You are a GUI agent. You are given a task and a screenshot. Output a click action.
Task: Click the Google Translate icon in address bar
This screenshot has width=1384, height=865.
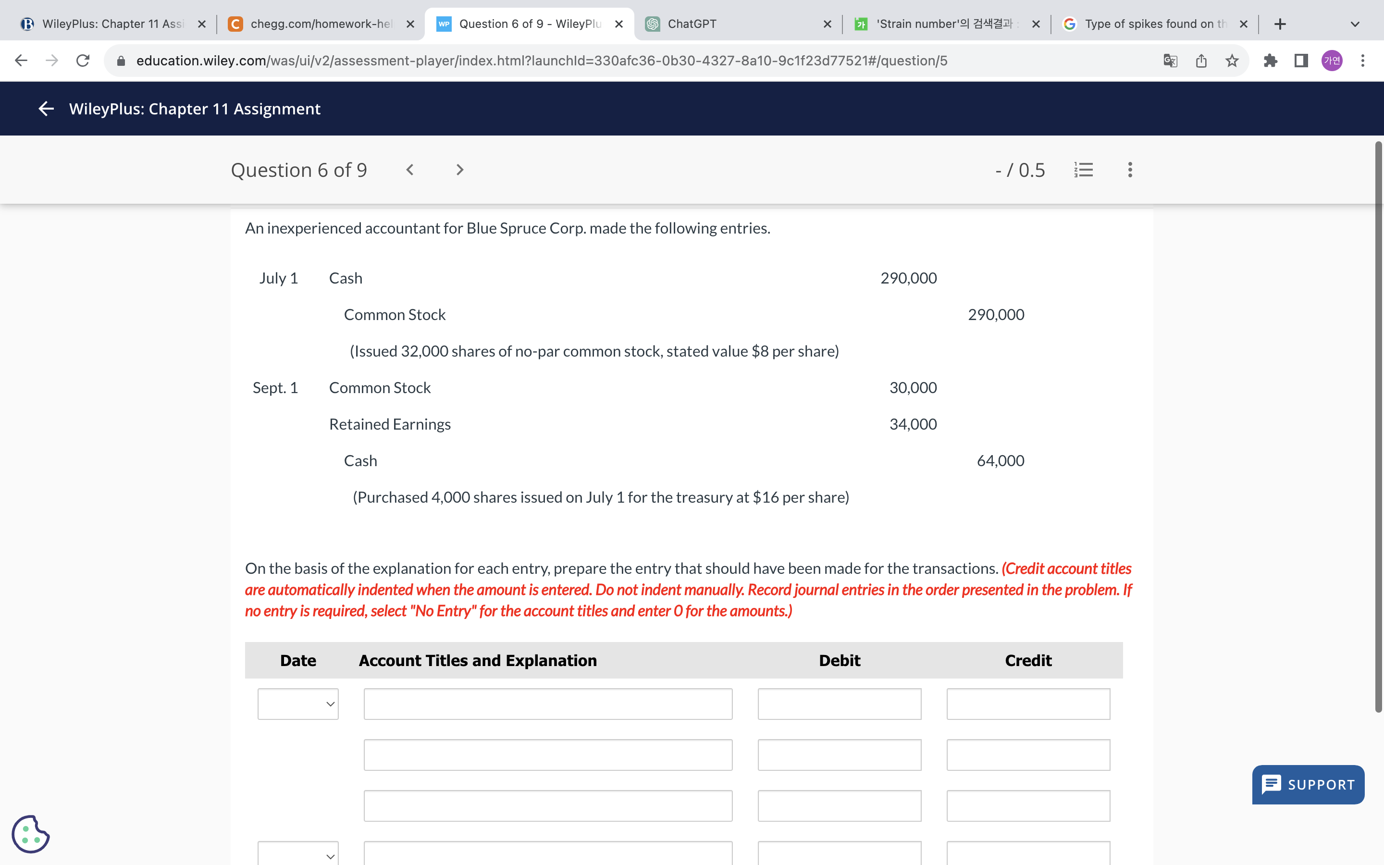point(1170,61)
